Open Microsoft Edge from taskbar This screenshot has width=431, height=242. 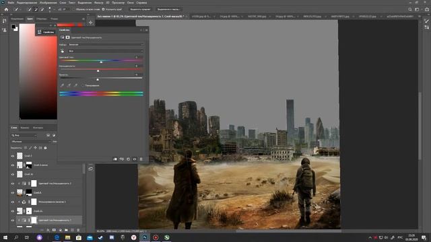(x=57, y=237)
